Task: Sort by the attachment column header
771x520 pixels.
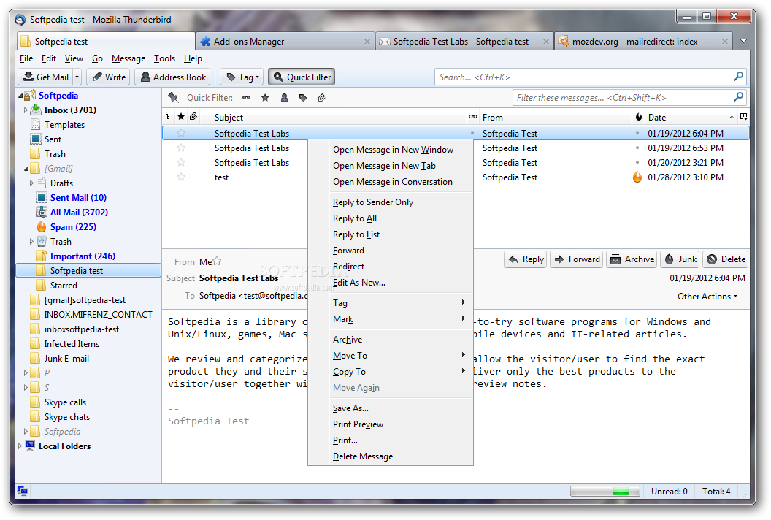Action: [x=193, y=117]
